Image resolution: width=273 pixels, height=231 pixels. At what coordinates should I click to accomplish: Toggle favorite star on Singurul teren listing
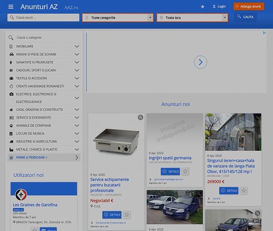pyautogui.click(x=244, y=190)
